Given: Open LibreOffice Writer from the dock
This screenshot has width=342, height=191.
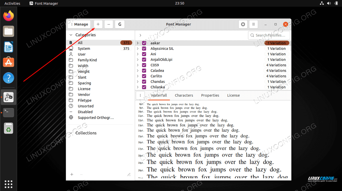Looking at the screenshot, I should pyautogui.click(x=9, y=47).
